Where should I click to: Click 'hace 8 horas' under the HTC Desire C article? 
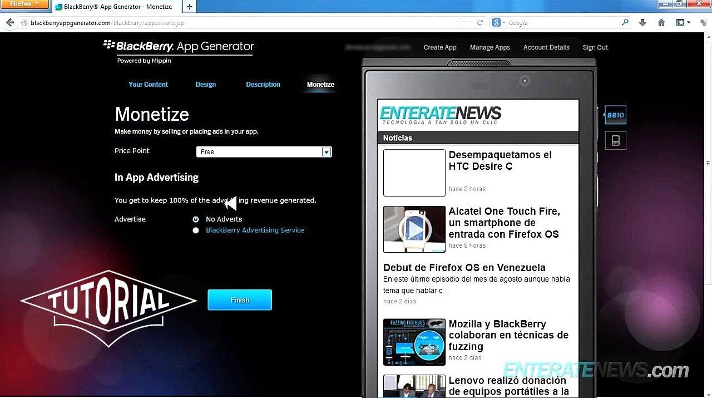pos(467,189)
